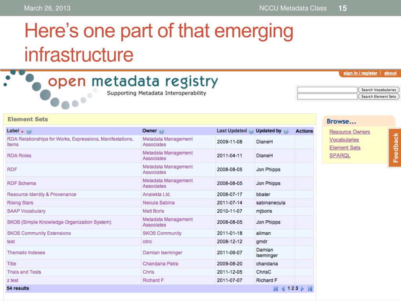Screen dimensions: 401x301
Task: Select updater name aliman
Action: pos(263,233)
